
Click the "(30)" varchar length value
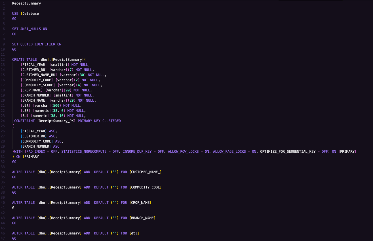[82, 75]
